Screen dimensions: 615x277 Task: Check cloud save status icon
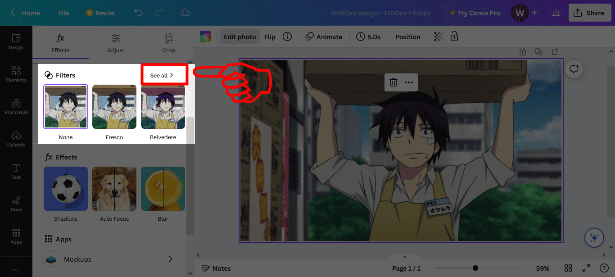click(185, 13)
